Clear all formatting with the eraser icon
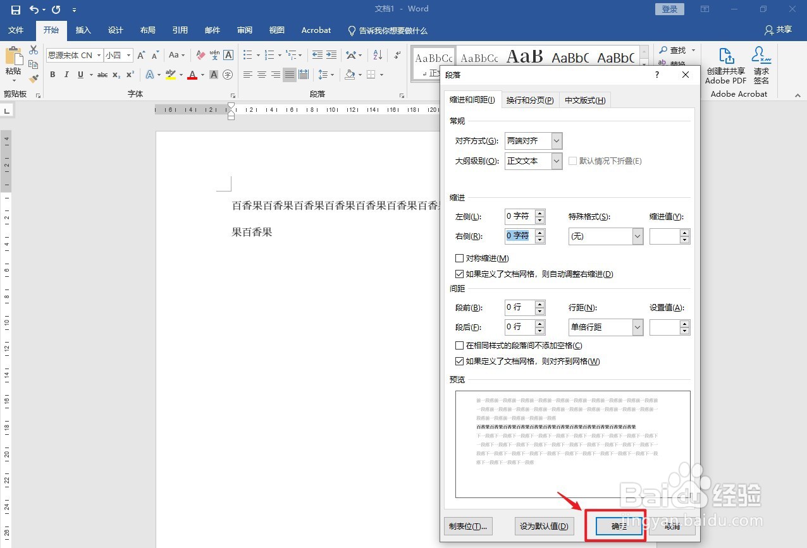Viewport: 807px width, 548px height. (x=200, y=55)
